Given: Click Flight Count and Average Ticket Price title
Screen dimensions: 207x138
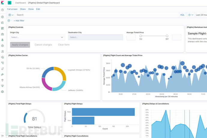Looking at the screenshot, I should coord(123,55).
